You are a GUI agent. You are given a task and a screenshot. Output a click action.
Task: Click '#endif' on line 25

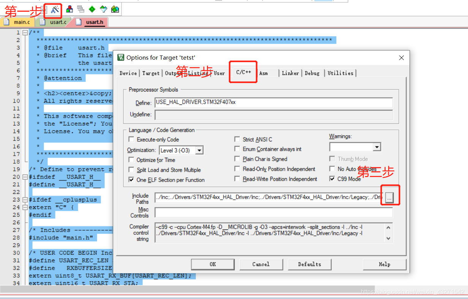pos(40,215)
